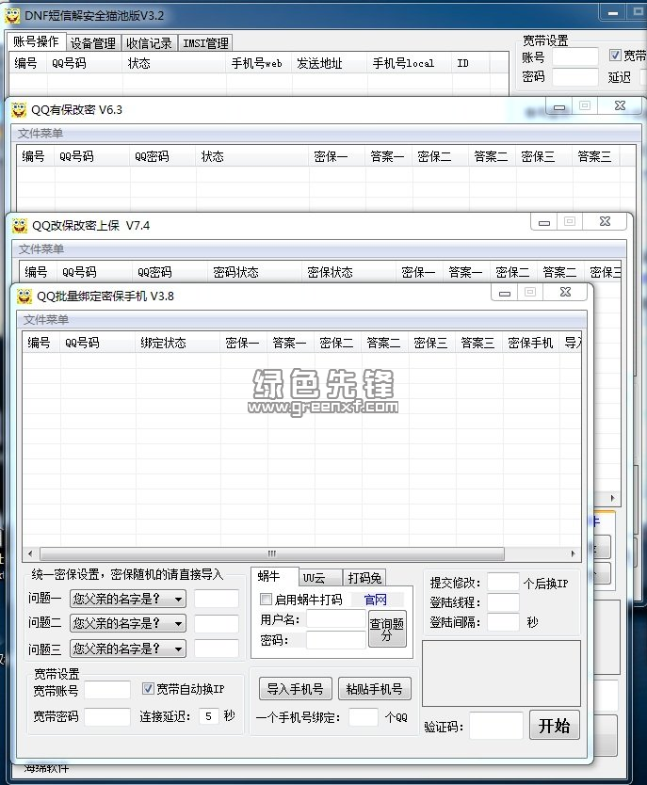Switch to 设备管理 tab

click(x=92, y=43)
